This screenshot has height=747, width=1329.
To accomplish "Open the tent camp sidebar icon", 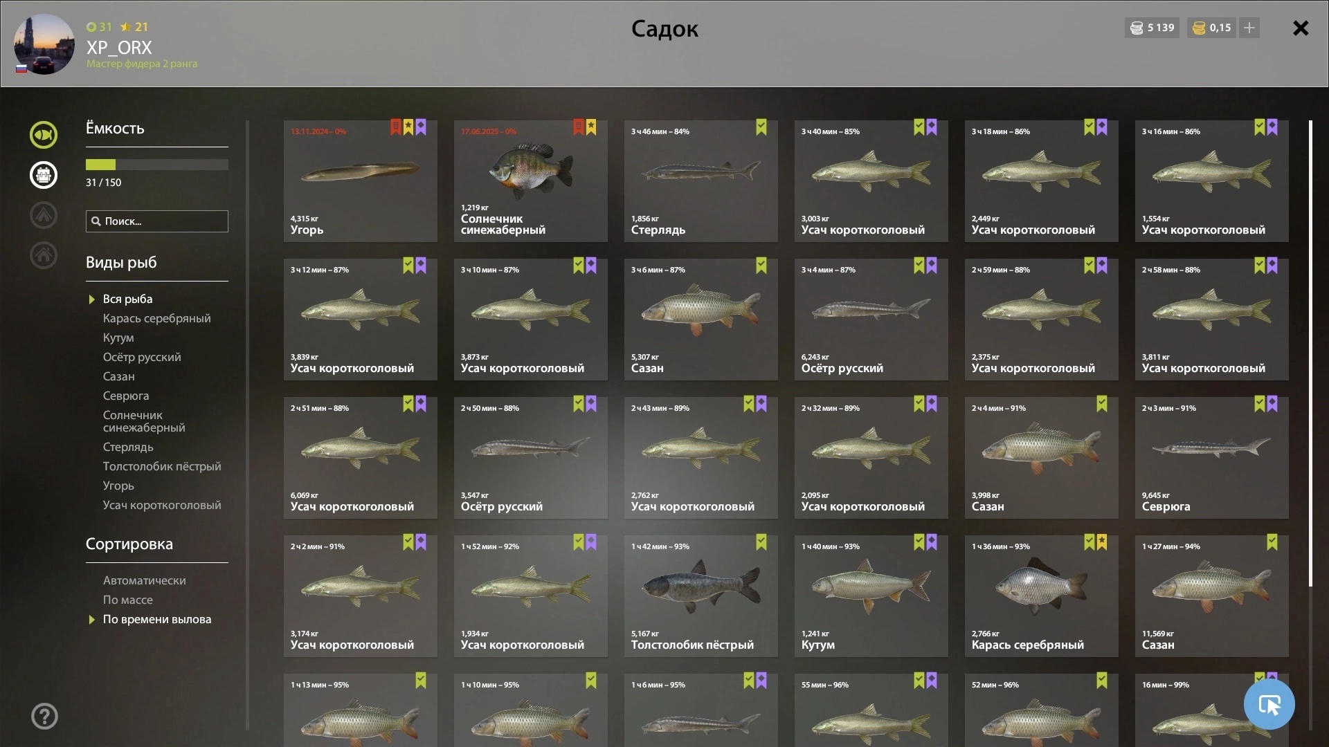I will pos(44,215).
